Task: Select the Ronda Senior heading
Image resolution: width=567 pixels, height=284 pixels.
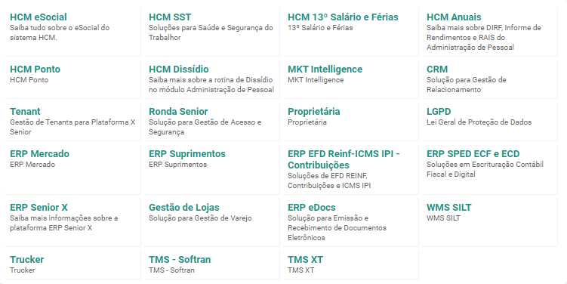Action: 178,112
